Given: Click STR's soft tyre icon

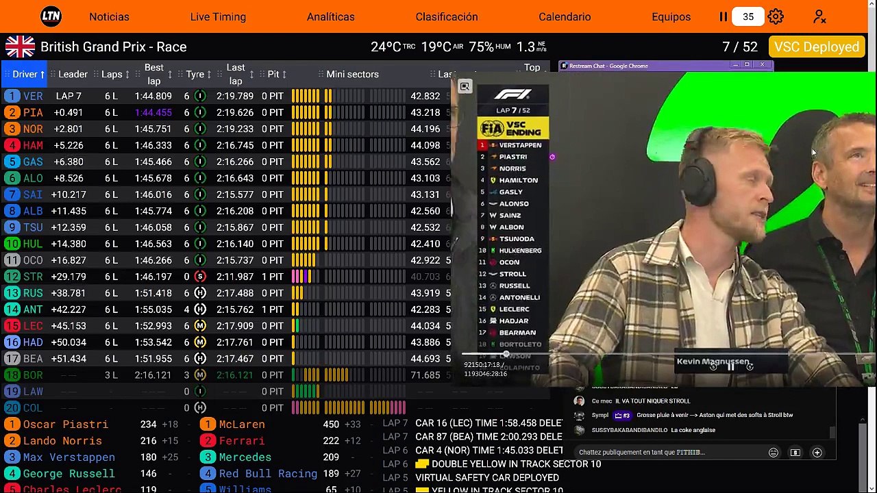Looking at the screenshot, I should (x=200, y=277).
